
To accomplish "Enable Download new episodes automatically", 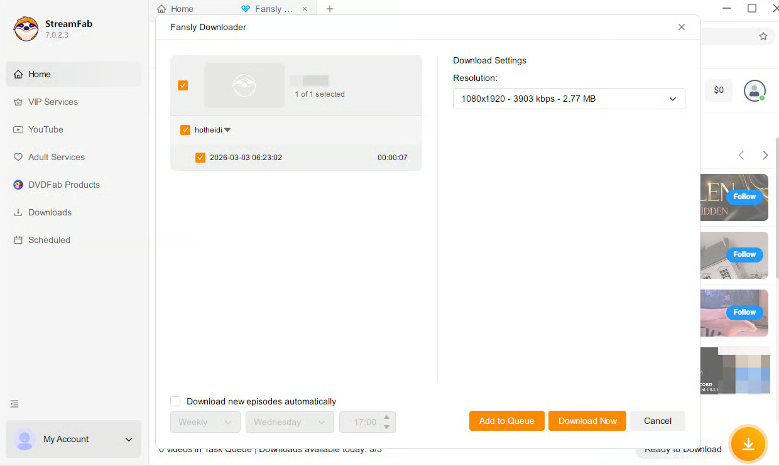I will tap(175, 401).
